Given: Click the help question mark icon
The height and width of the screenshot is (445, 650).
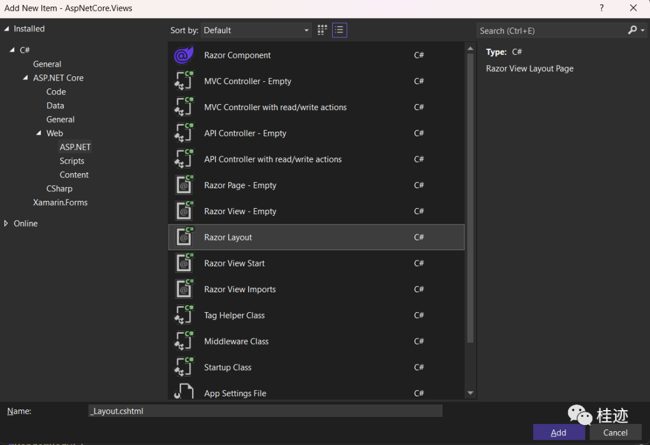Looking at the screenshot, I should [x=601, y=8].
